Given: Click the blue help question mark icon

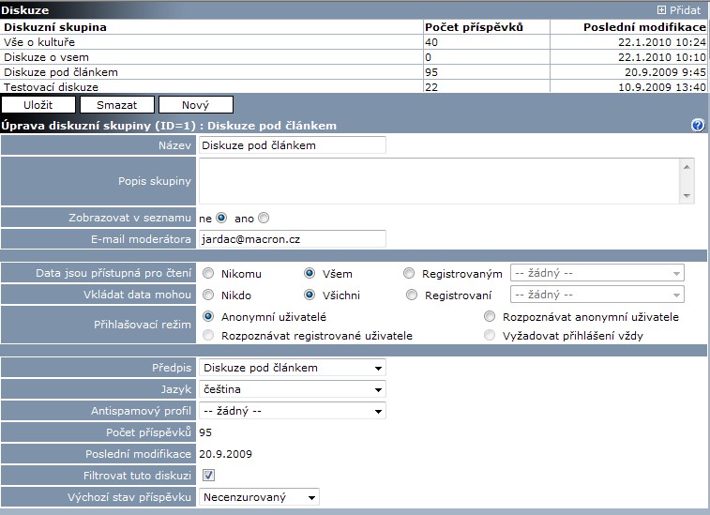Looking at the screenshot, I should (698, 125).
